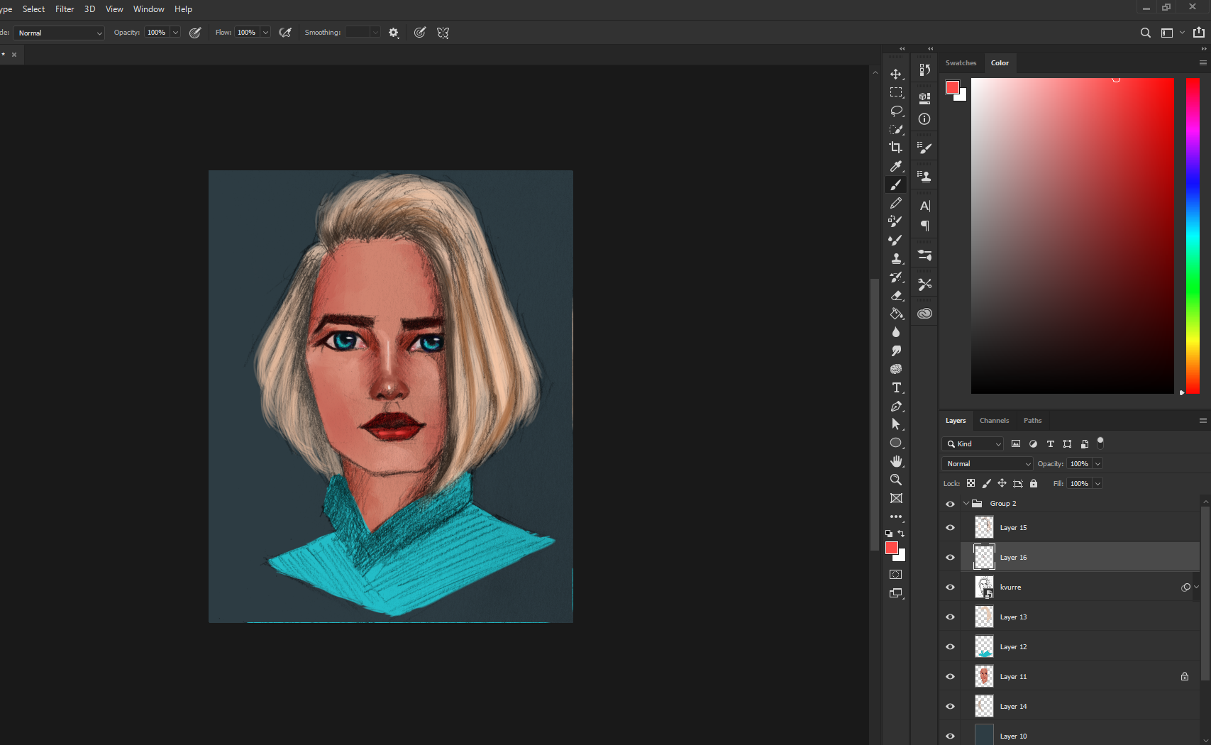1211x745 pixels.
Task: Select the Eyedropper tool
Action: (896, 166)
